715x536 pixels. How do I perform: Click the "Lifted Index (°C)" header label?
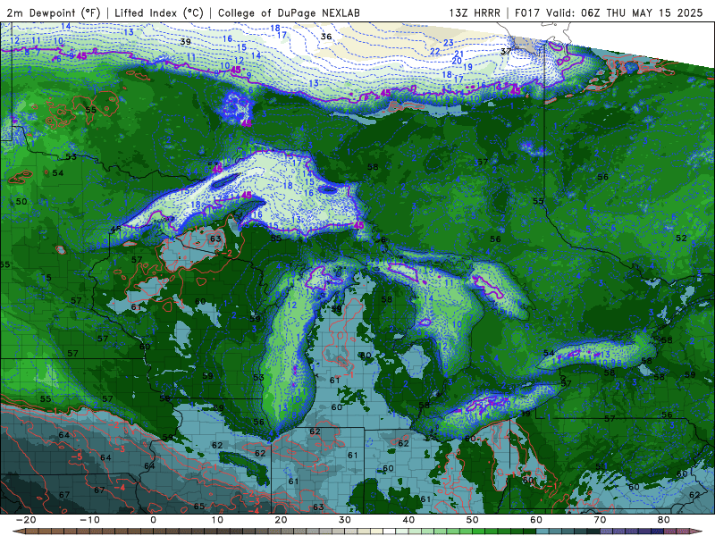[159, 13]
